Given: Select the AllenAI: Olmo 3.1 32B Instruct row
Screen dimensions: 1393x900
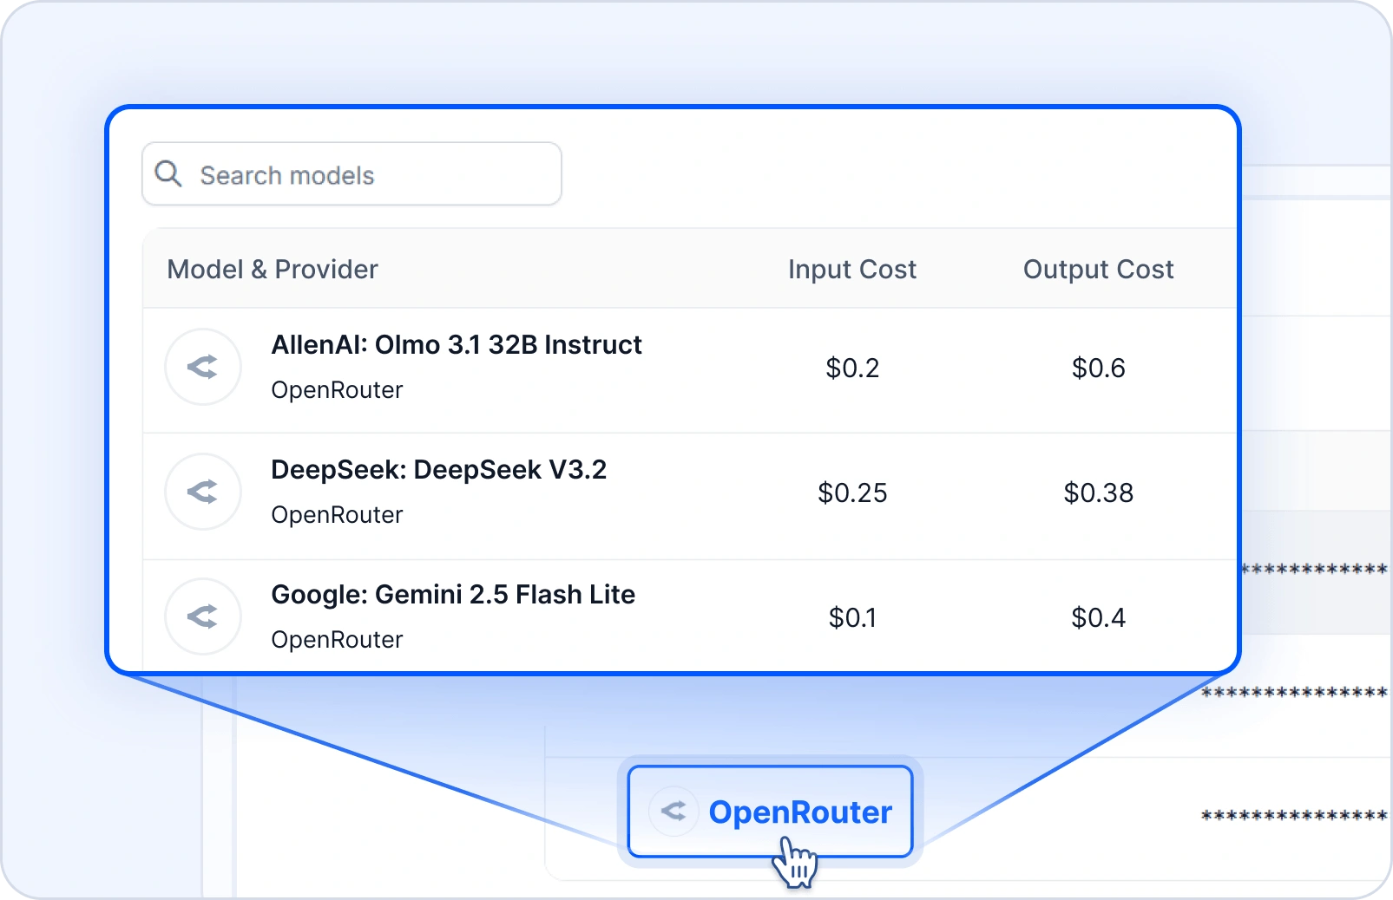Looking at the screenshot, I should 457,344.
